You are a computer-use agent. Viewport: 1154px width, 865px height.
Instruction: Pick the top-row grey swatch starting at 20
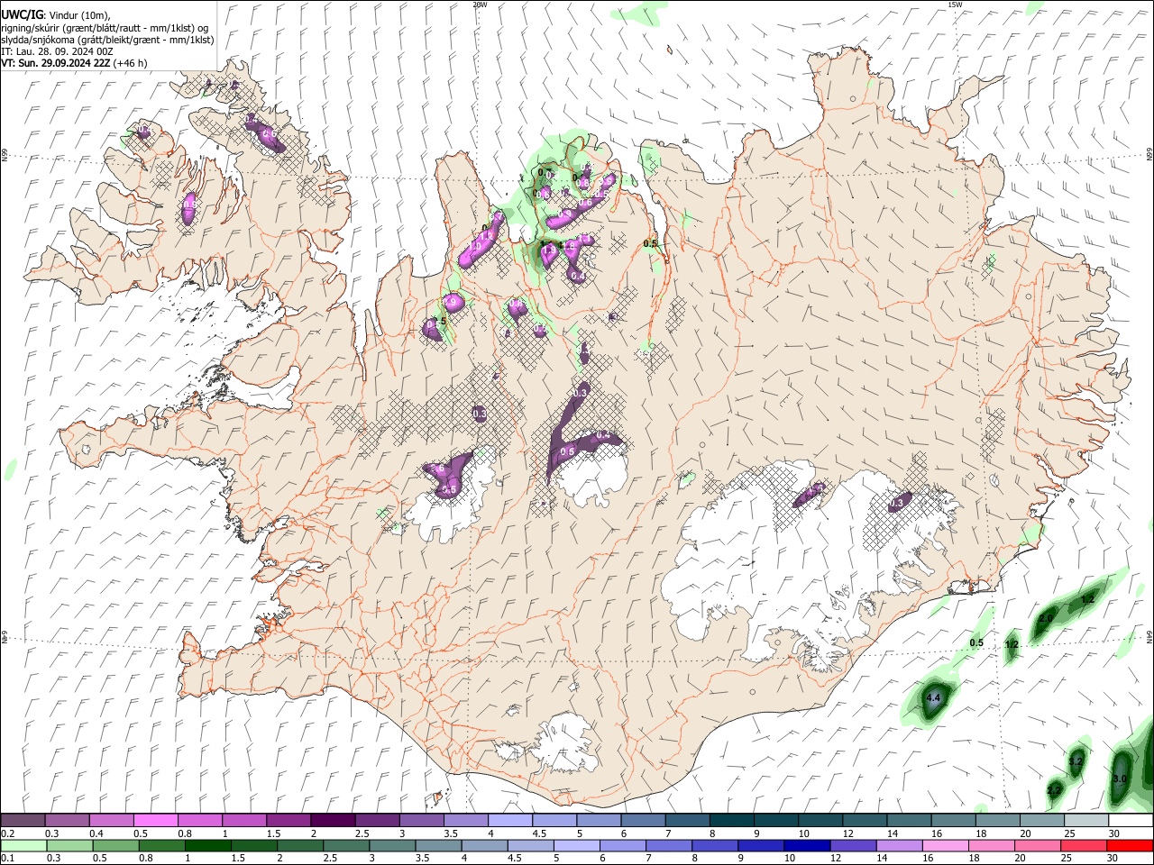(x=1042, y=821)
